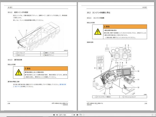Select the single page layout icon at bottom right
Screen dimensions: 156x117
point(153,115)
